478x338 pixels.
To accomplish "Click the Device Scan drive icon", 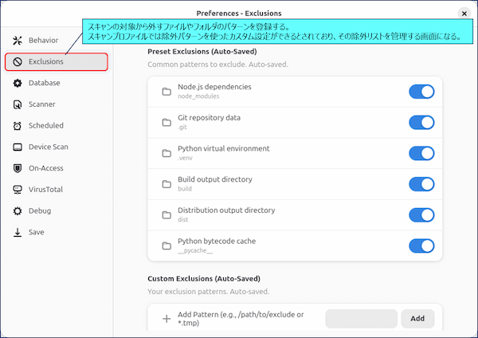I will coord(18,147).
